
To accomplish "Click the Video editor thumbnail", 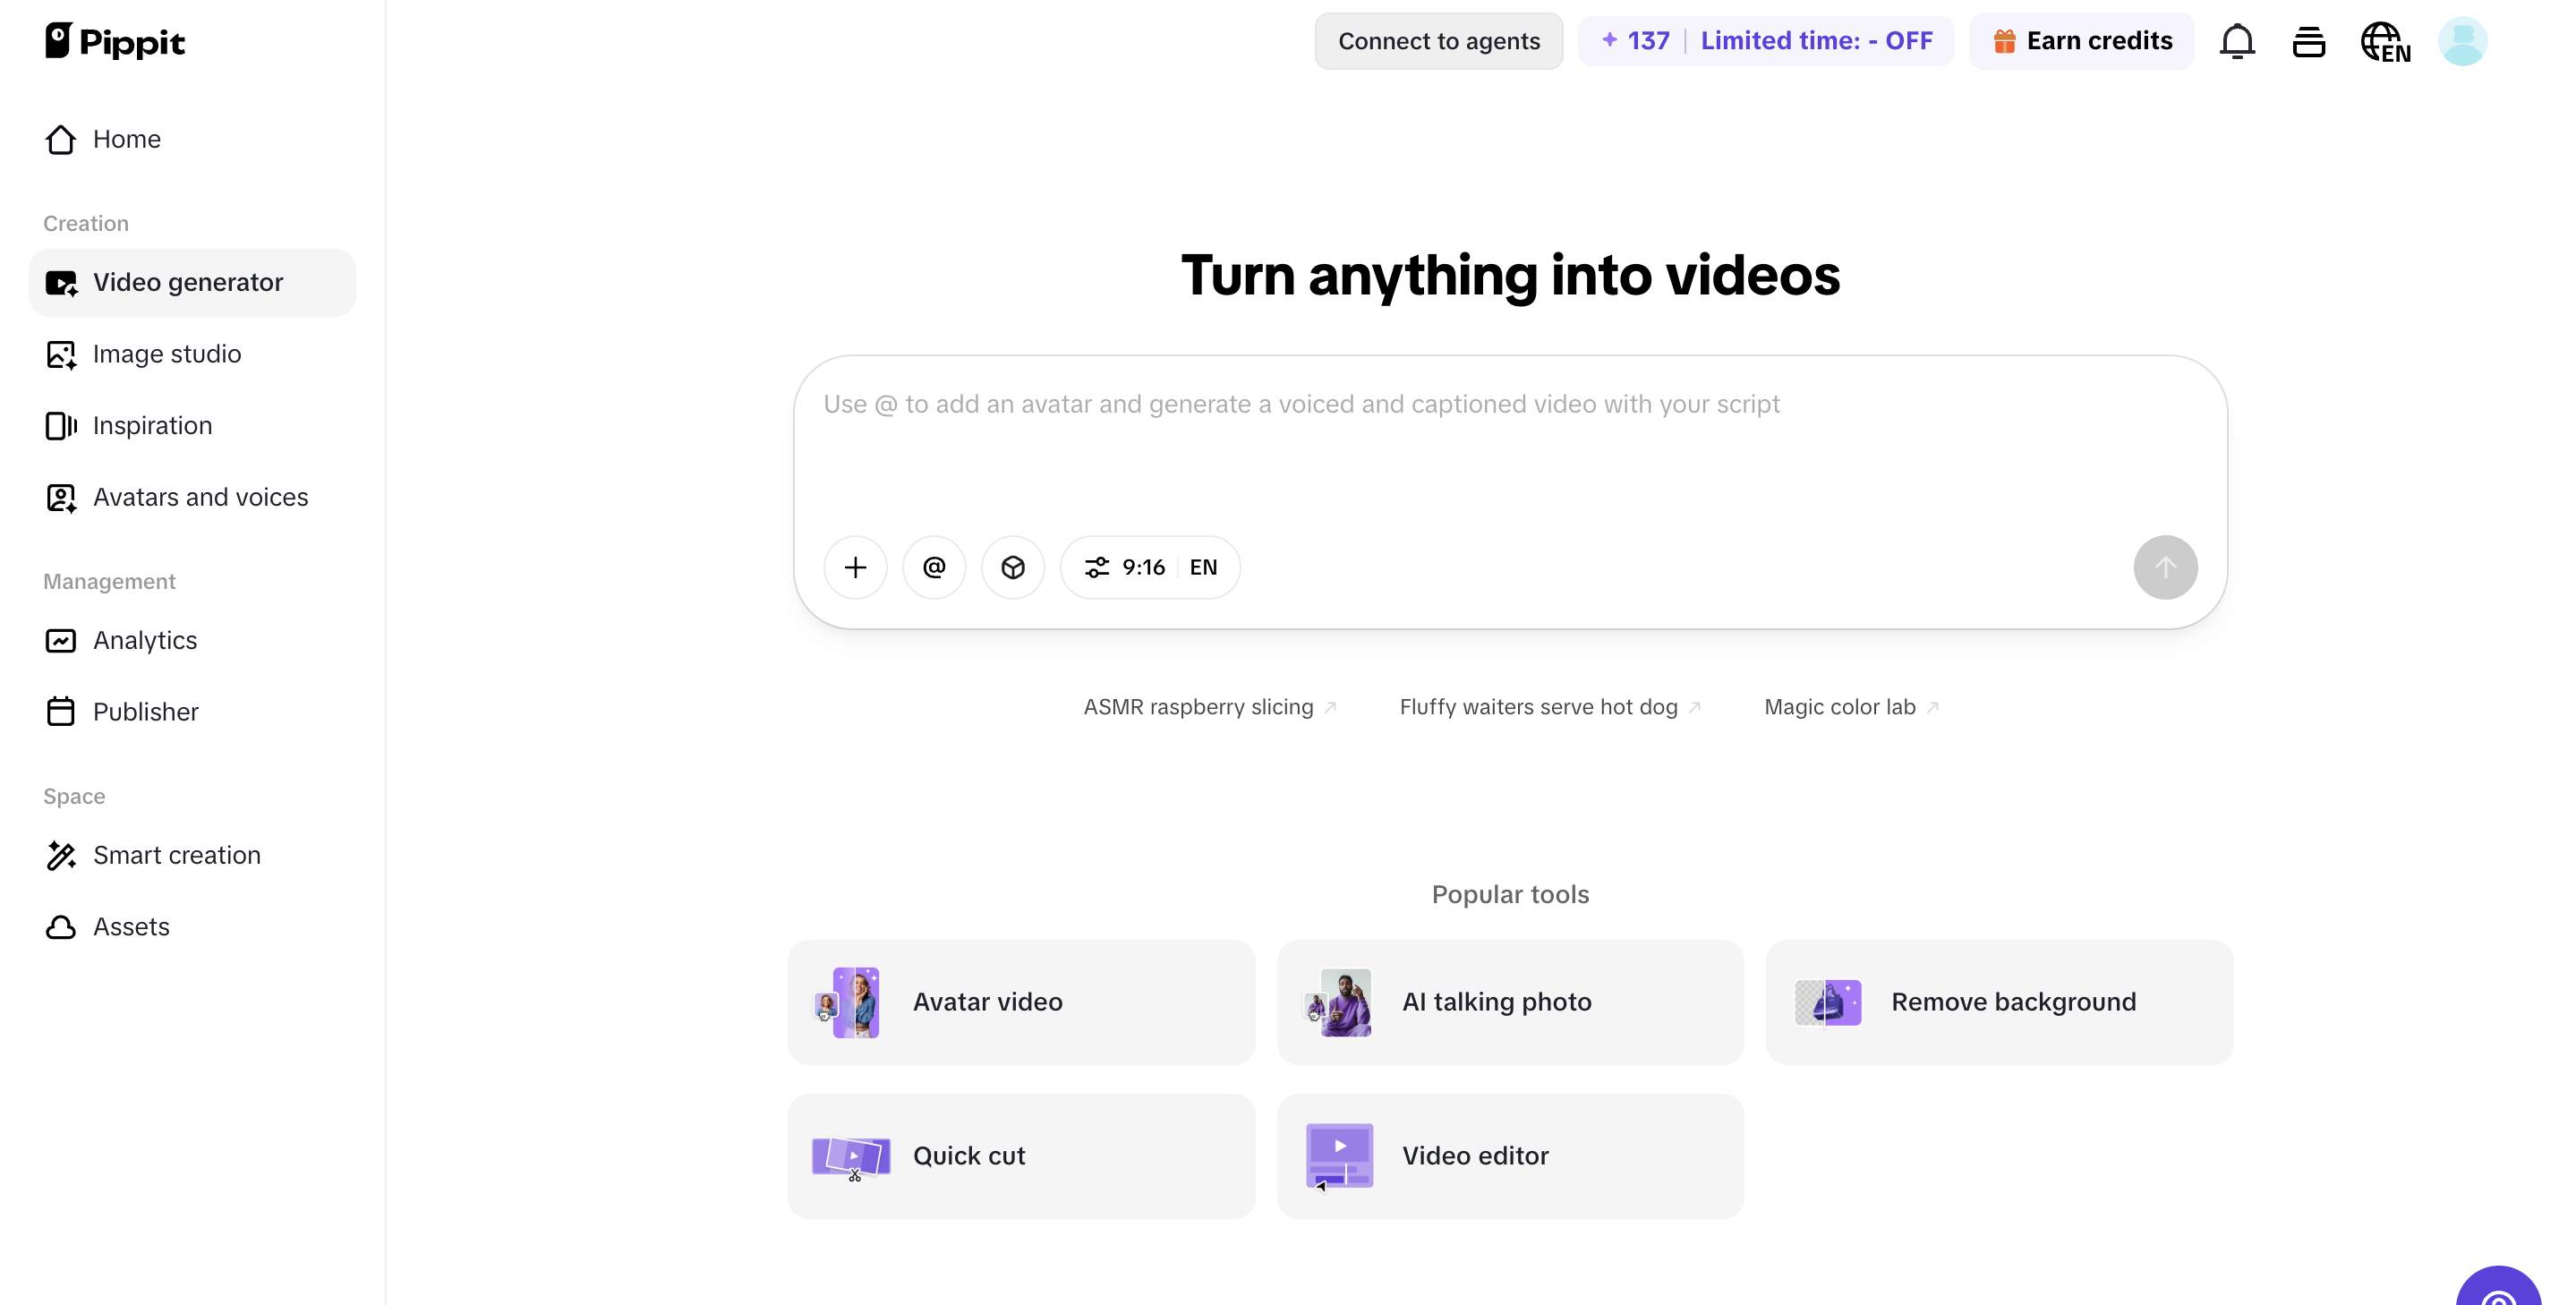I will click(1339, 1157).
